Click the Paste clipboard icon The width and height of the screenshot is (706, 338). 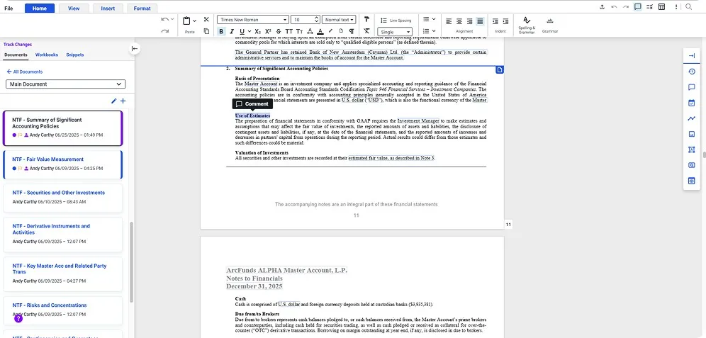186,21
